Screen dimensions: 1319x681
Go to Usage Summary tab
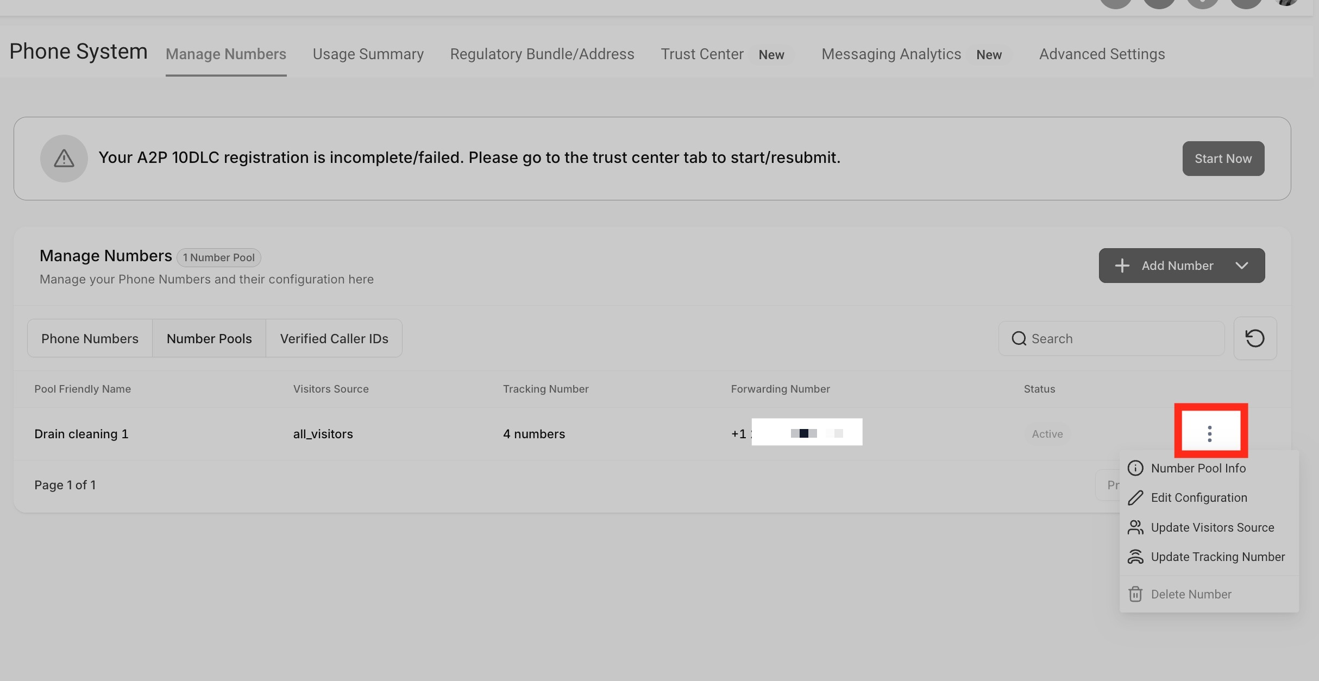(368, 54)
